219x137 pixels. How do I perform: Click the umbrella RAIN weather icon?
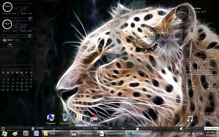tap(182, 129)
